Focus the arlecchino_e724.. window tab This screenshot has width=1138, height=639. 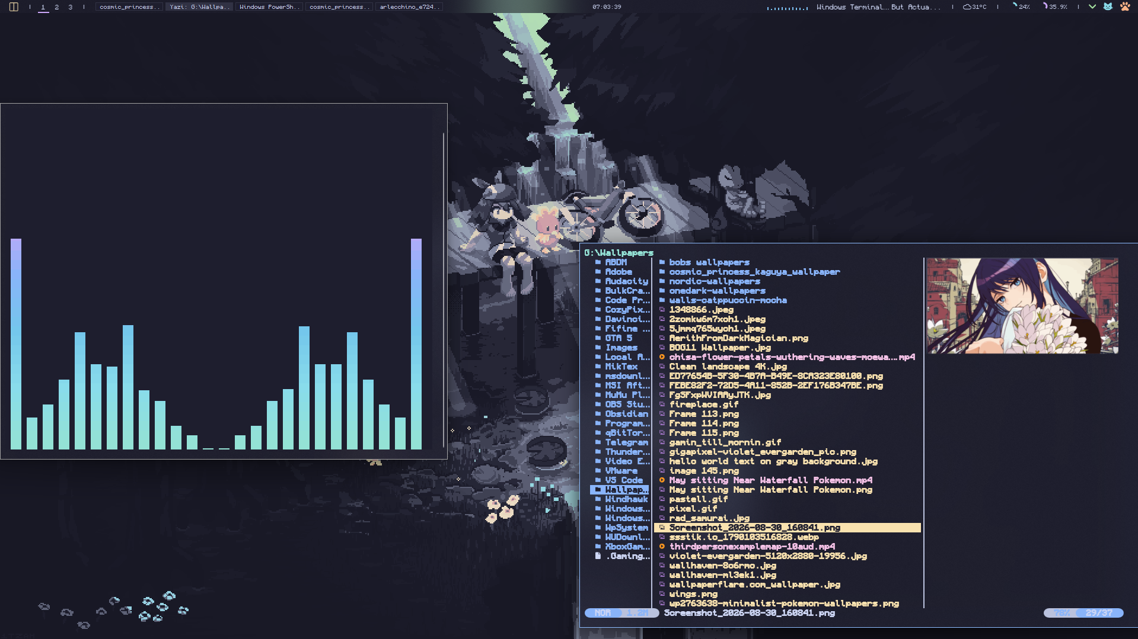[x=409, y=7]
